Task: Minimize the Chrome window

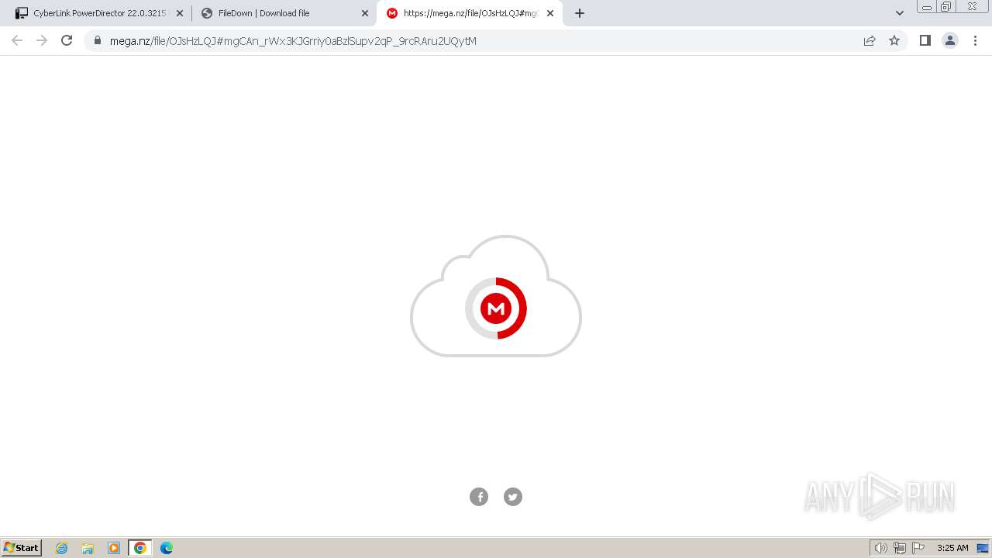Action: (x=926, y=6)
